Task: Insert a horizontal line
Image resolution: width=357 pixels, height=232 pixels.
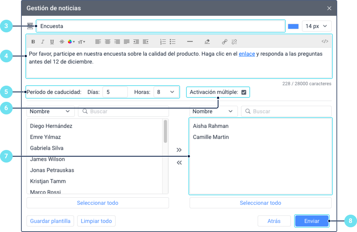Action: click(190, 41)
